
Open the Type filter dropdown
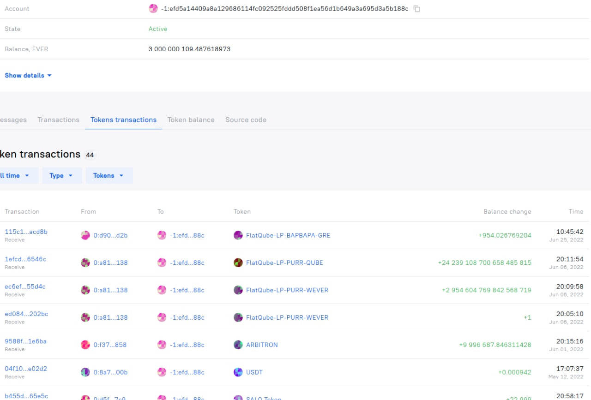pyautogui.click(x=61, y=175)
